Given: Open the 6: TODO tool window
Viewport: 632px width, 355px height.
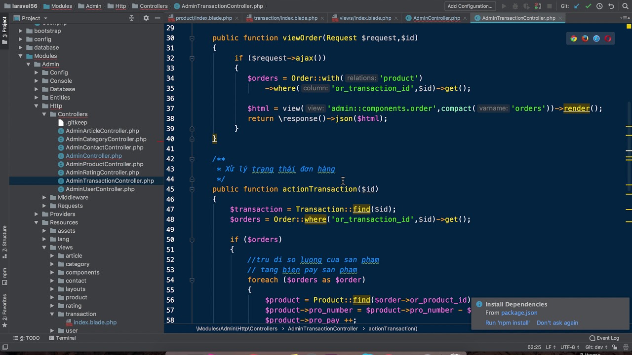Looking at the screenshot, I should tap(26, 338).
